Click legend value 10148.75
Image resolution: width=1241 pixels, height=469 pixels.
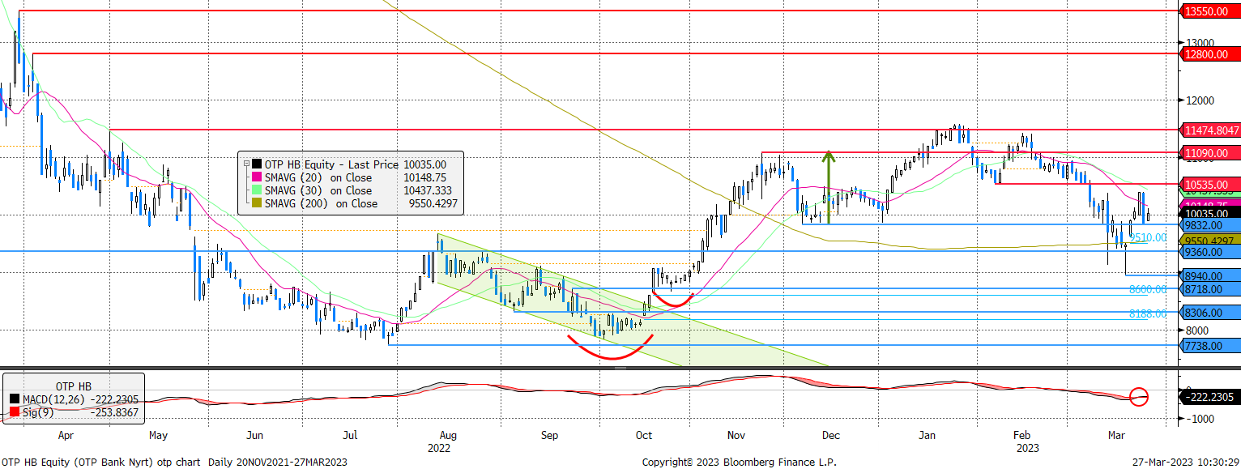[425, 177]
